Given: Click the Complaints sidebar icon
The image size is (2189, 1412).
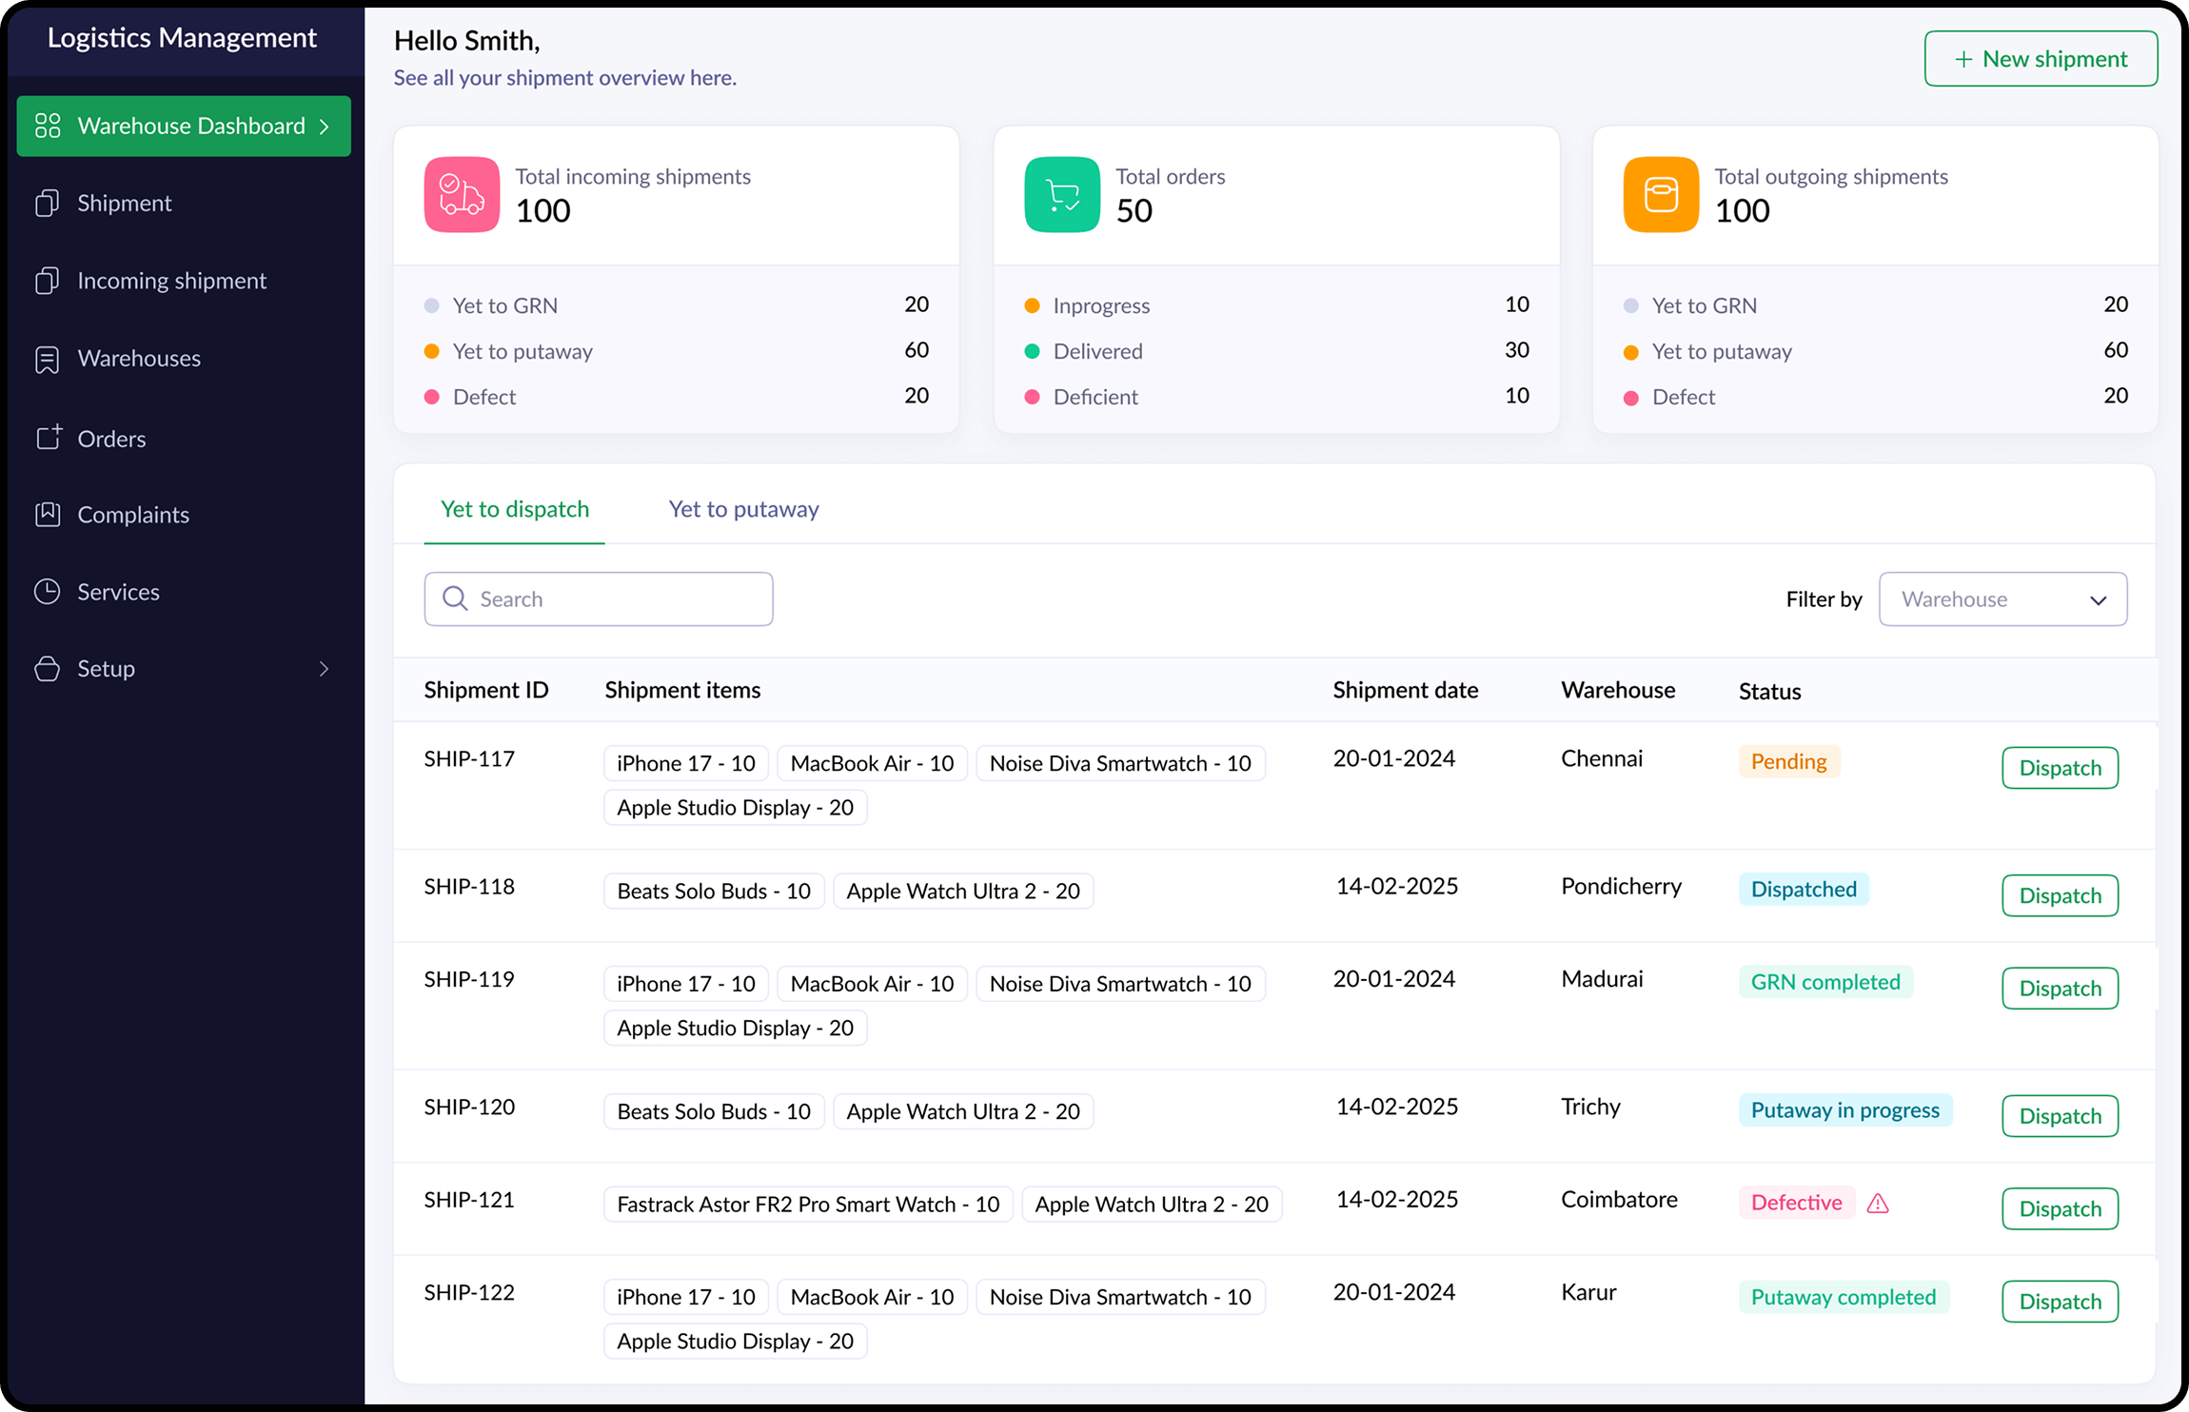Looking at the screenshot, I should [x=48, y=515].
